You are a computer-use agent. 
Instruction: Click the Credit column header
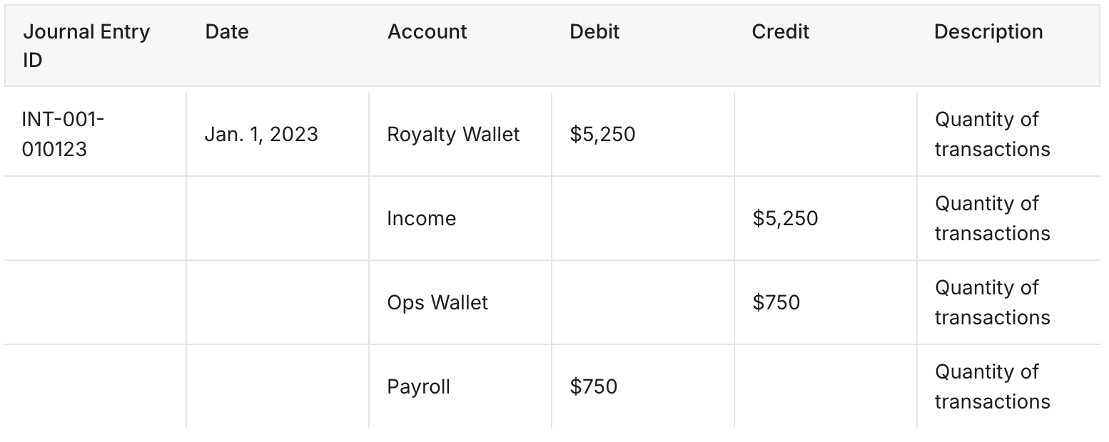pyautogui.click(x=781, y=32)
